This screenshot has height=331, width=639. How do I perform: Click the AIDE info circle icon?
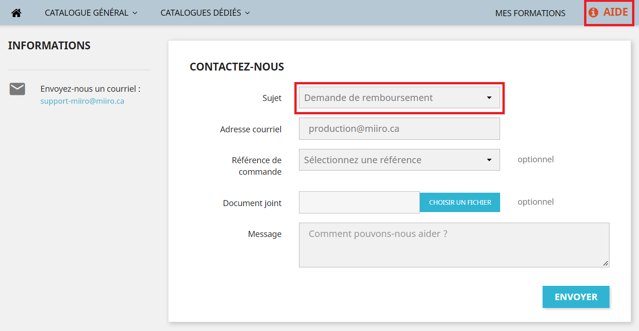(x=593, y=13)
